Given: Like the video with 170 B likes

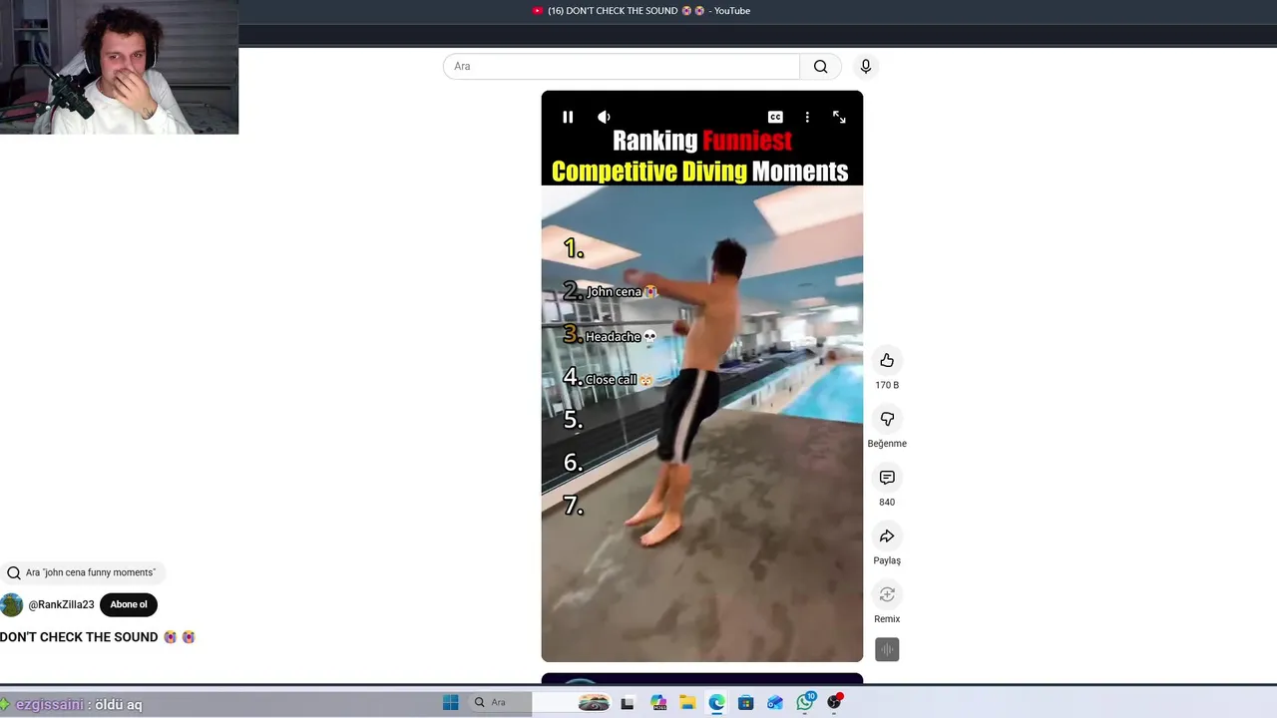Looking at the screenshot, I should coord(887,360).
